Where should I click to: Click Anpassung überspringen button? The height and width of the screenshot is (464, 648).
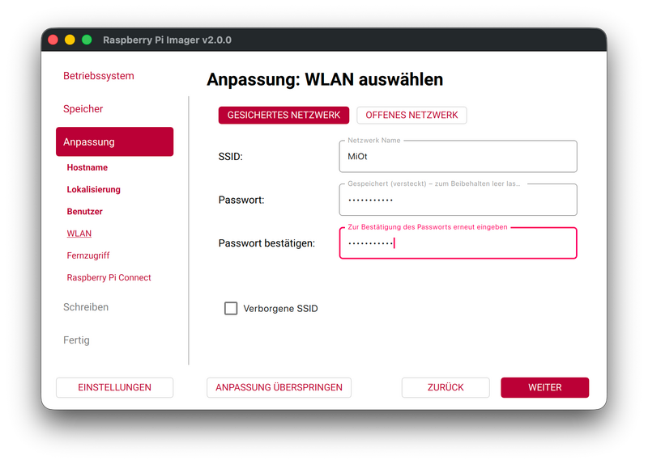[279, 387]
